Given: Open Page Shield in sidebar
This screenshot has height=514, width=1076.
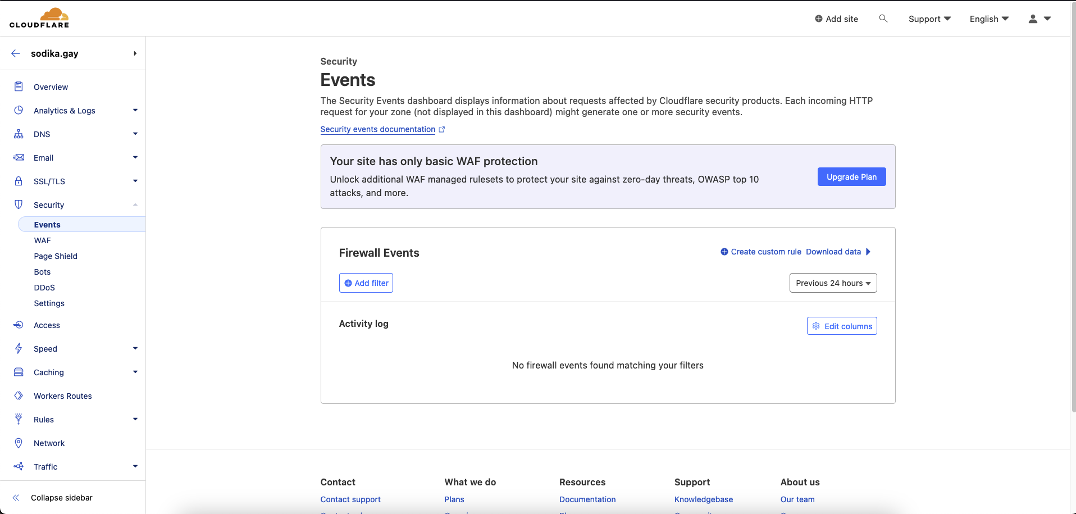Looking at the screenshot, I should click(56, 256).
